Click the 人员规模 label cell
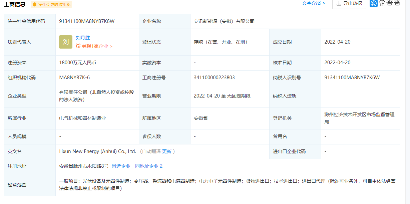Screen dimensions: 410x204 coord(30,136)
